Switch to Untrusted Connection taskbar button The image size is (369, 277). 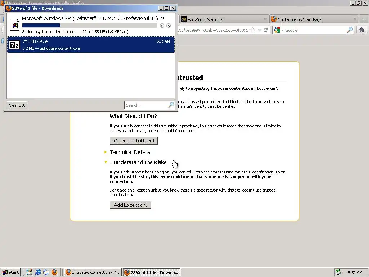click(x=93, y=272)
